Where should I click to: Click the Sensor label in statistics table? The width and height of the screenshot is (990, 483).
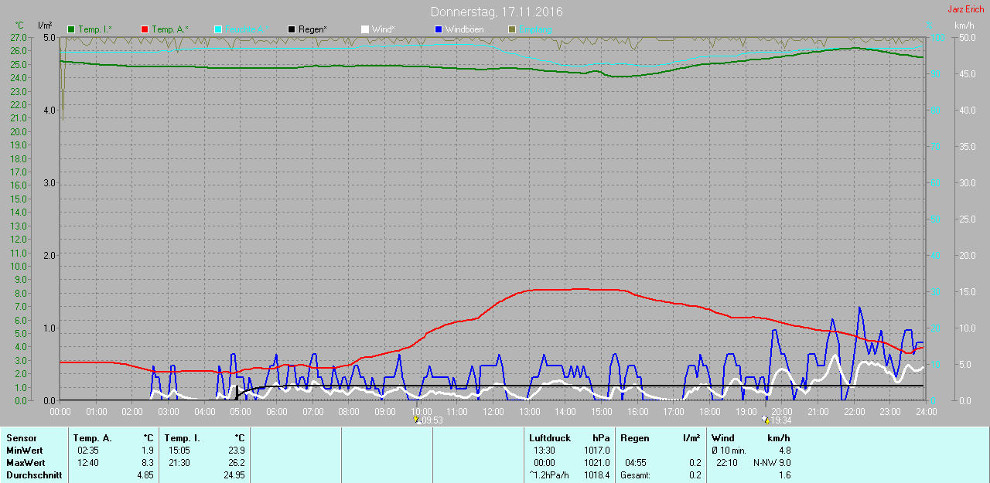coord(21,438)
